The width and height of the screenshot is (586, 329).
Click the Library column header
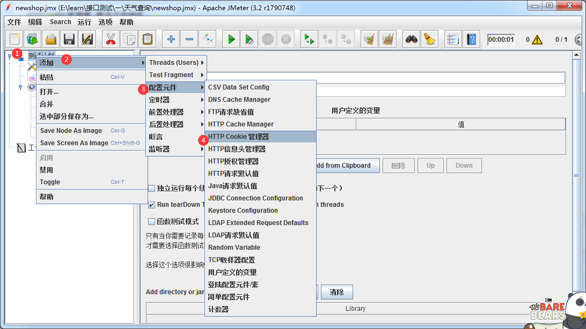(355, 309)
